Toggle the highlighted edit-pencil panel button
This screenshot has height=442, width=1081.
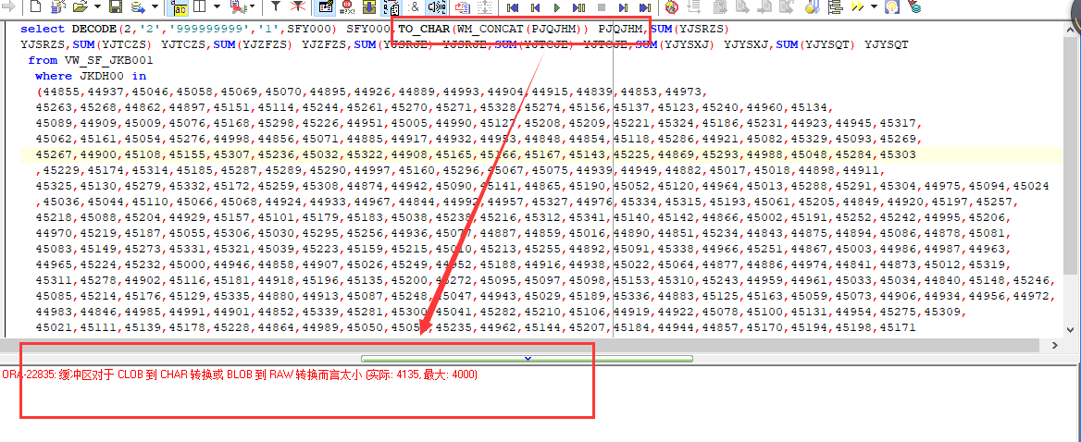325,6
